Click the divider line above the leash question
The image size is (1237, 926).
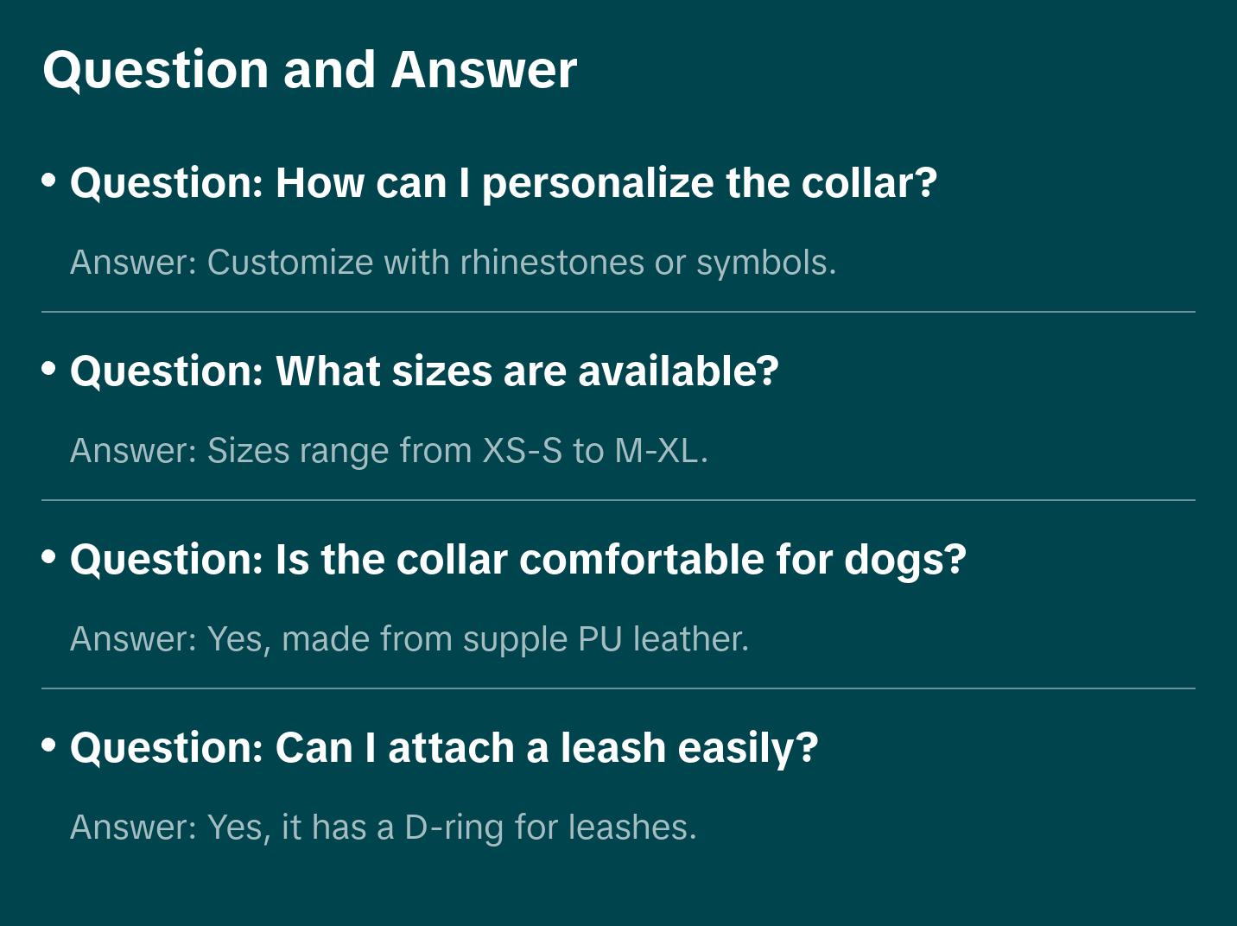[618, 688]
